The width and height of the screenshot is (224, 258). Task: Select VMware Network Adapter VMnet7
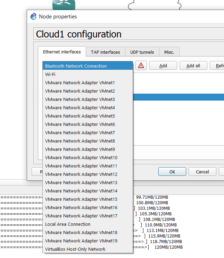[x=88, y=132]
